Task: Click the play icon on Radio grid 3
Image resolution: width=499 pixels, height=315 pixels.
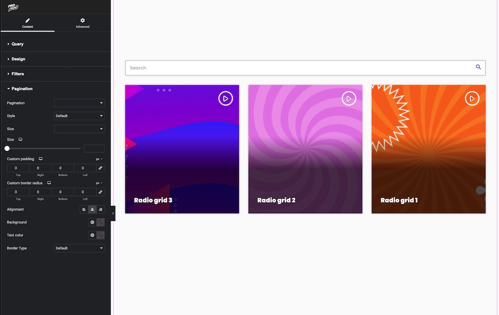Action: [x=226, y=99]
